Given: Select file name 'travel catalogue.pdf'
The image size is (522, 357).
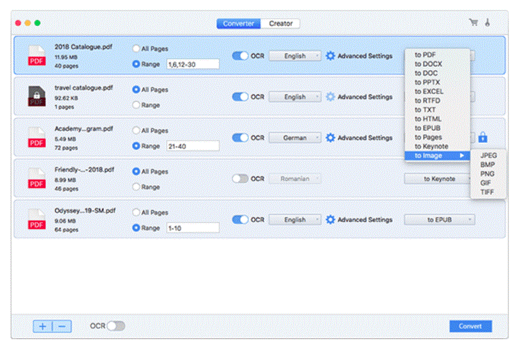Looking at the screenshot, I should (x=84, y=88).
